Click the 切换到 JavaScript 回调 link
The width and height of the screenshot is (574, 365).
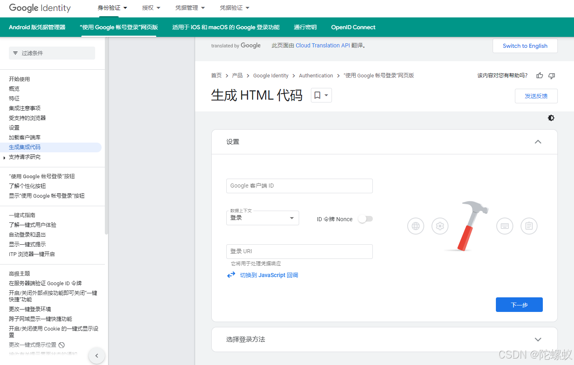[x=269, y=275]
